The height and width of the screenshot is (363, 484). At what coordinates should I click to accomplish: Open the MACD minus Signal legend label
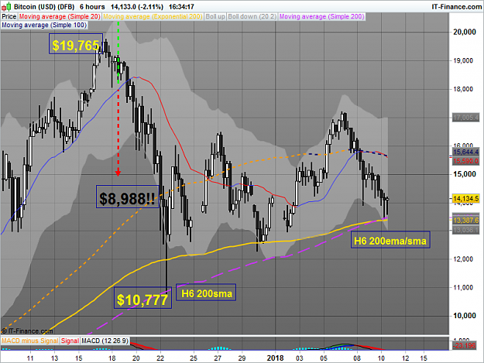coord(29,341)
